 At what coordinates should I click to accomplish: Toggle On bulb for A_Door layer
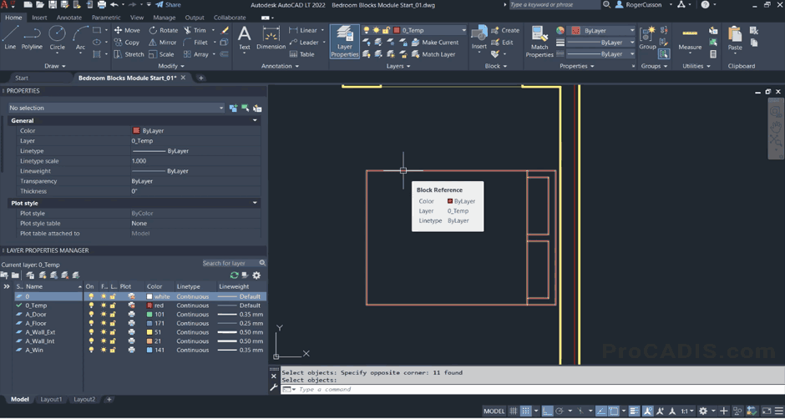pos(91,315)
